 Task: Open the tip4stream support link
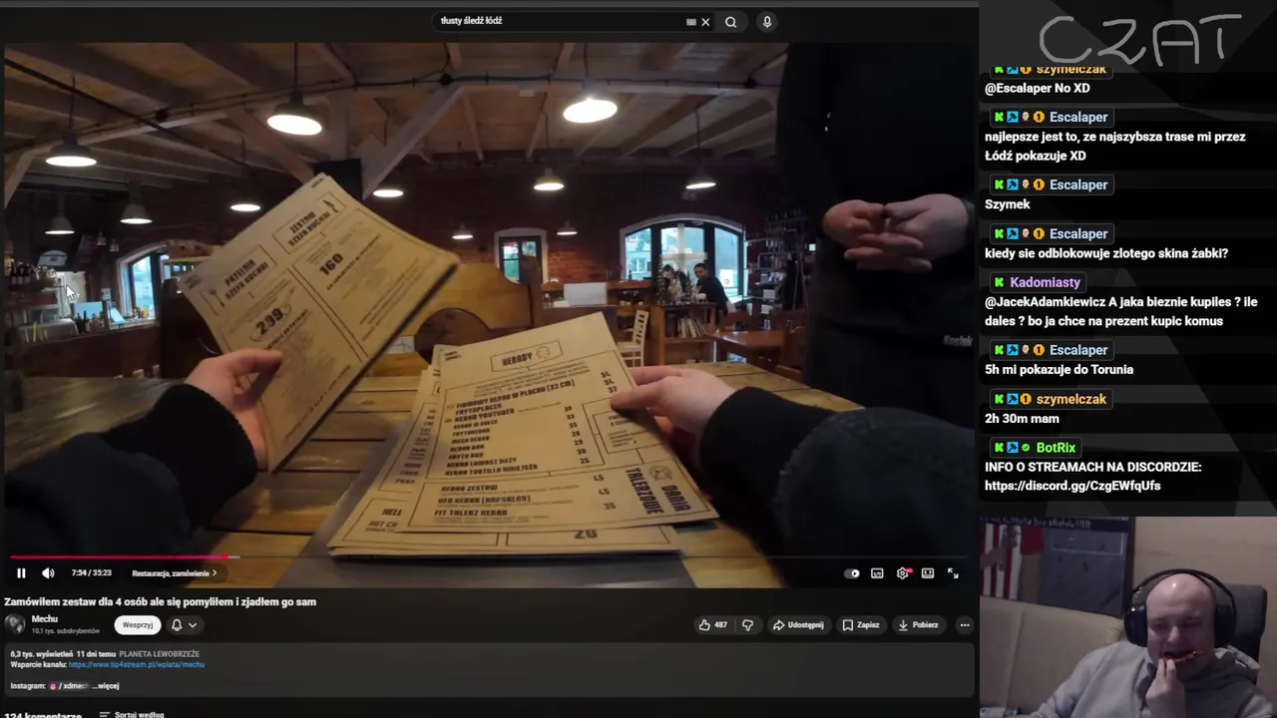(137, 664)
